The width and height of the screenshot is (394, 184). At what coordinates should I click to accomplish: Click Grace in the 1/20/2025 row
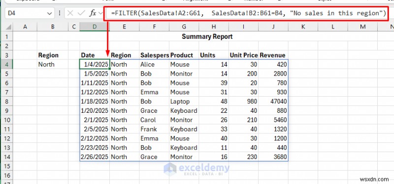154,111
